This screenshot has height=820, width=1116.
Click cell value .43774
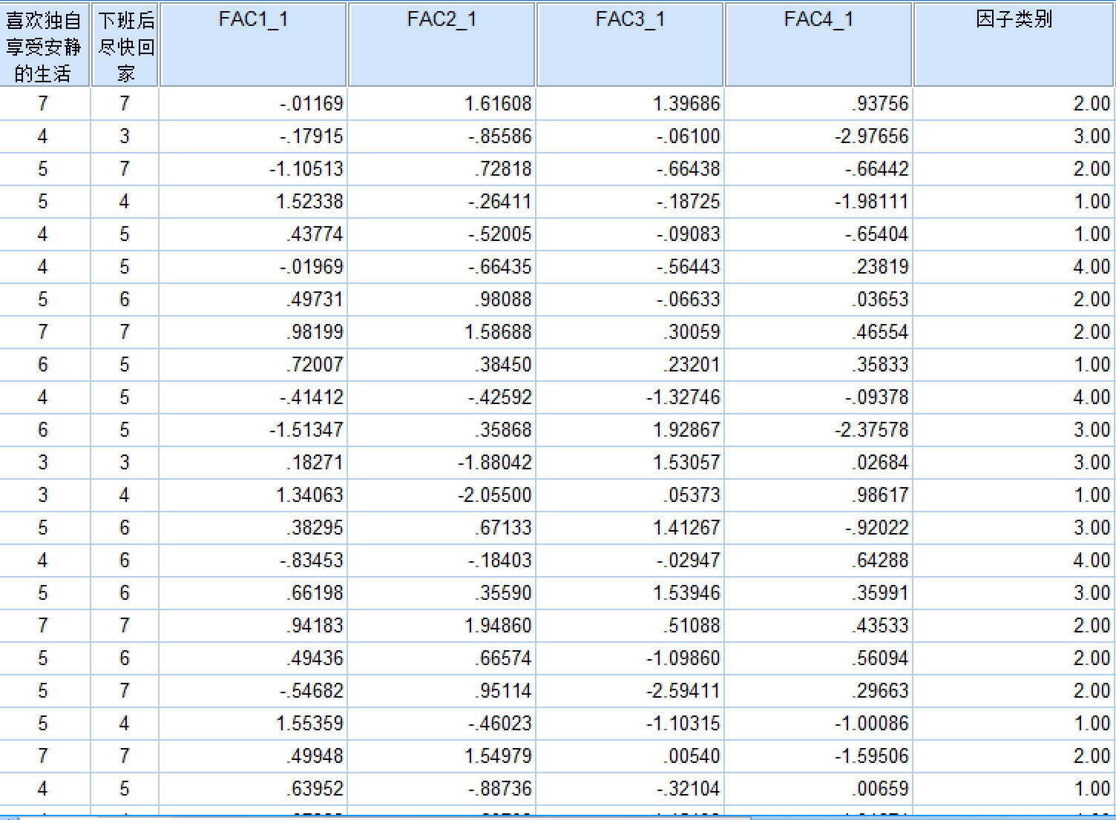pyautogui.click(x=315, y=234)
